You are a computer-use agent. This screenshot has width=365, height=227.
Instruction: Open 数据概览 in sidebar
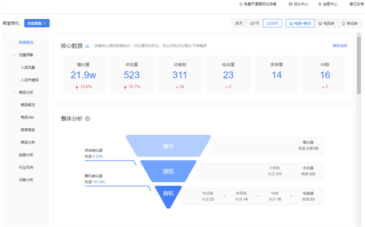(26, 42)
